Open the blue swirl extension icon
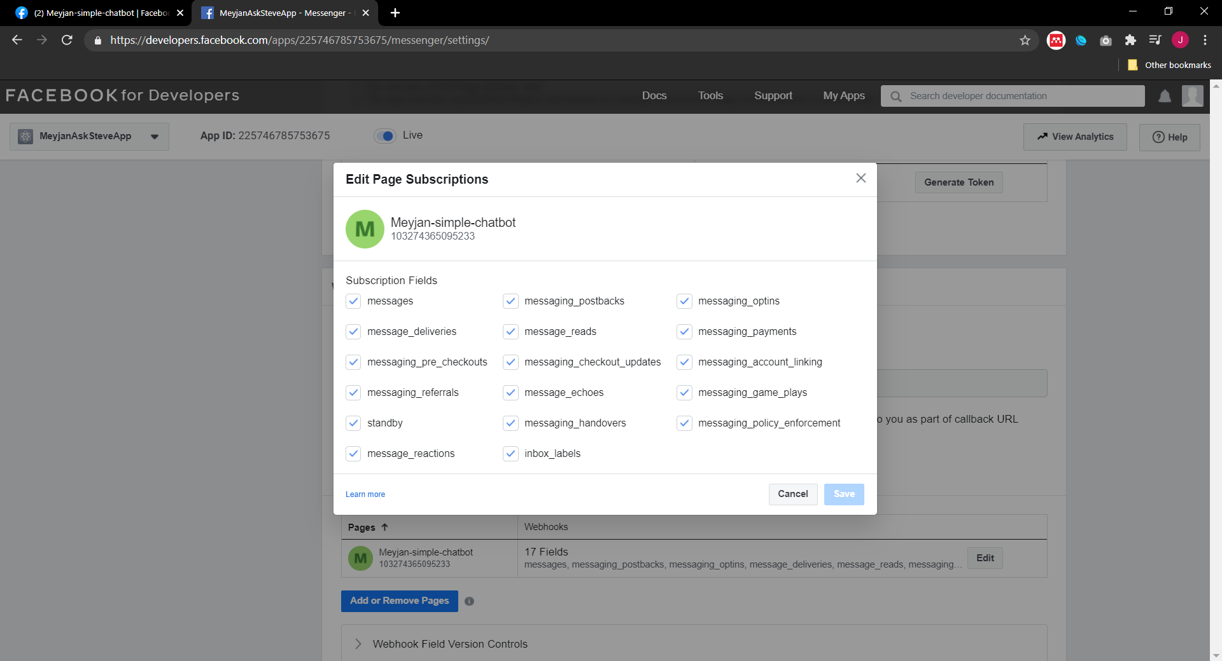The image size is (1222, 661). point(1081,40)
